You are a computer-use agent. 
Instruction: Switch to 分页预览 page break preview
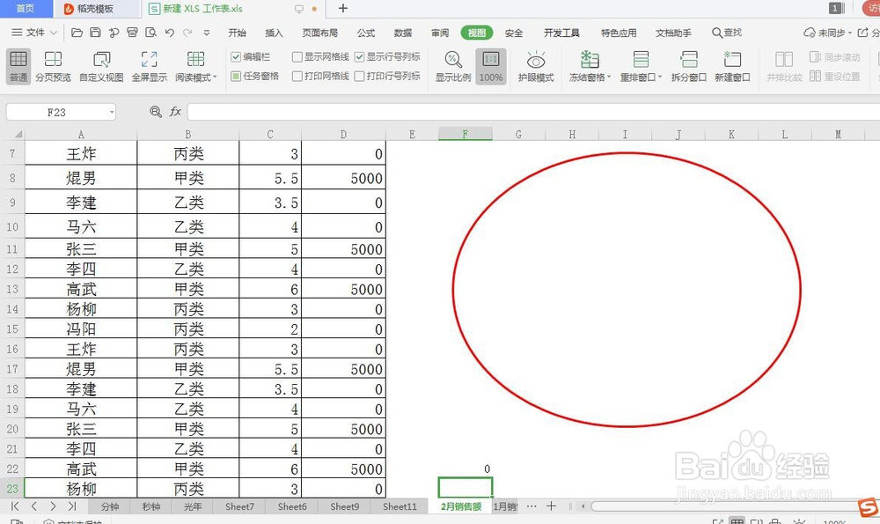click(x=54, y=66)
